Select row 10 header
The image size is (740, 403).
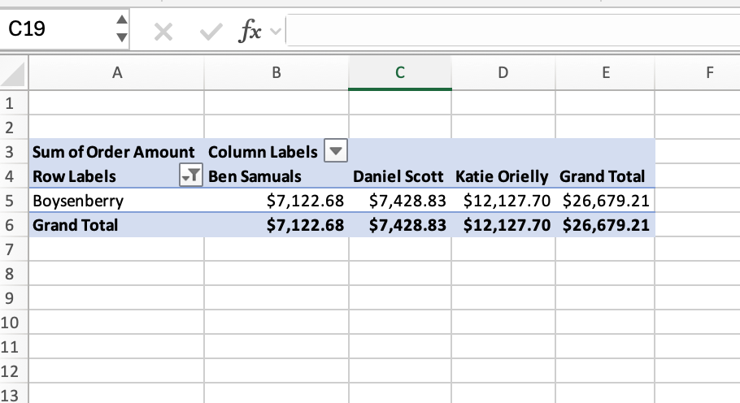[14, 323]
